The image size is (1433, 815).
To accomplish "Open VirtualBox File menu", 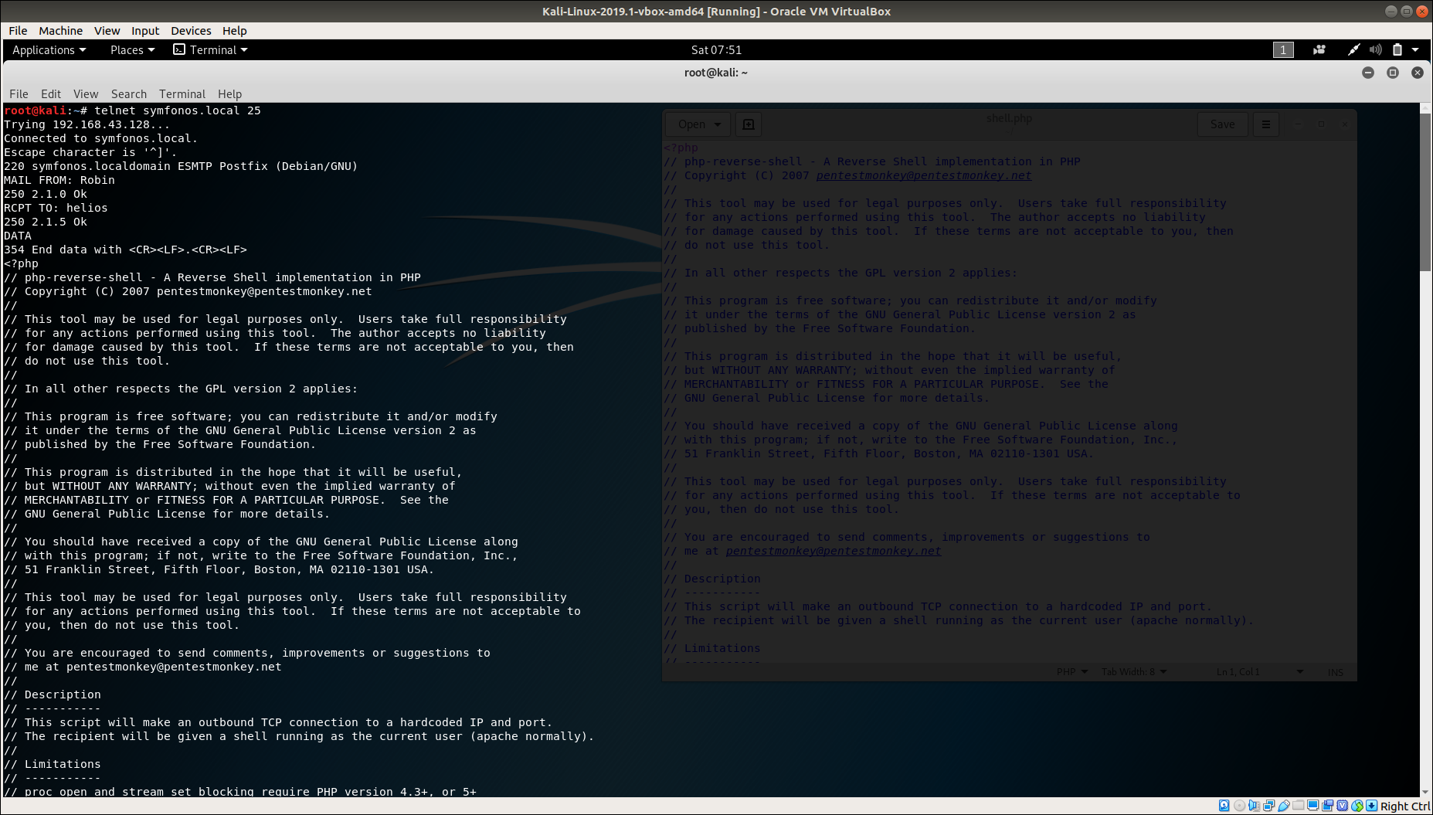I will tap(18, 31).
